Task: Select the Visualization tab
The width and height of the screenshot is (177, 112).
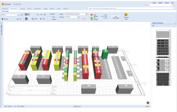Action: (x=14, y=9)
